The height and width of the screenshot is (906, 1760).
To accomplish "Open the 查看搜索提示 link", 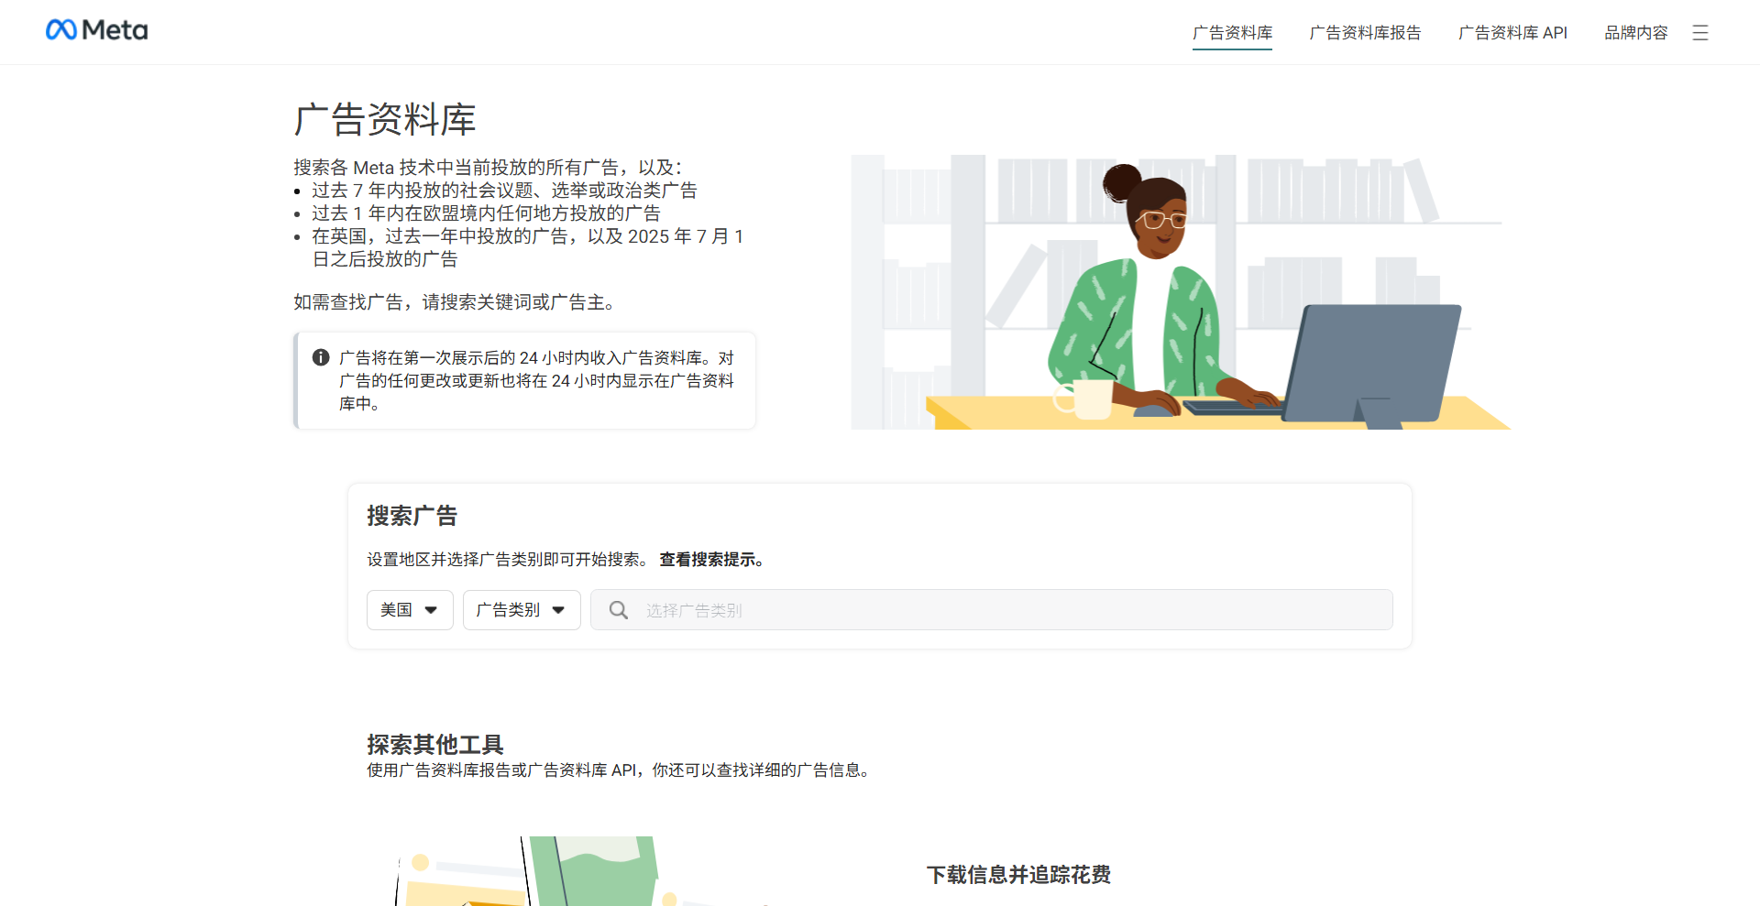I will click(711, 560).
